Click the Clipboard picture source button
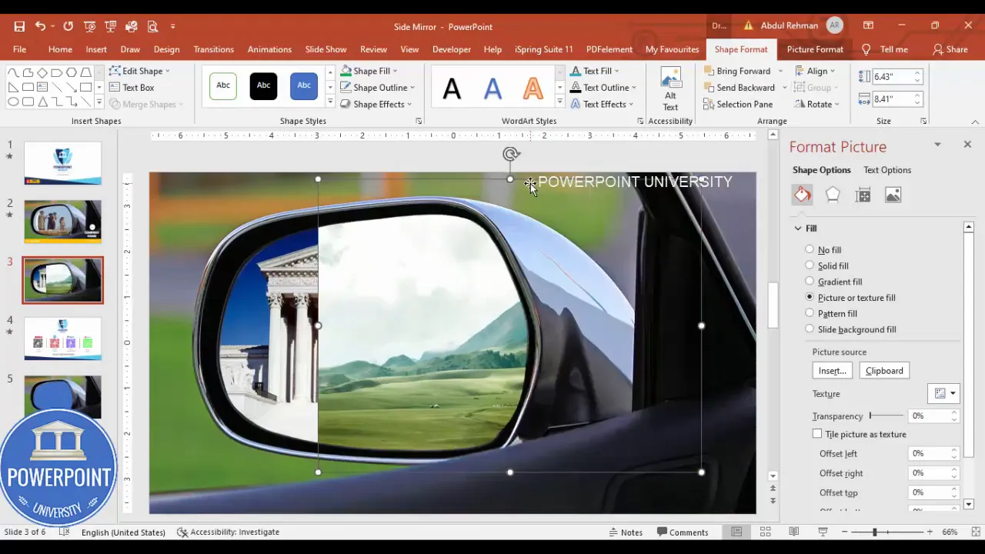Screen dimensions: 985x554 pyautogui.click(x=884, y=371)
